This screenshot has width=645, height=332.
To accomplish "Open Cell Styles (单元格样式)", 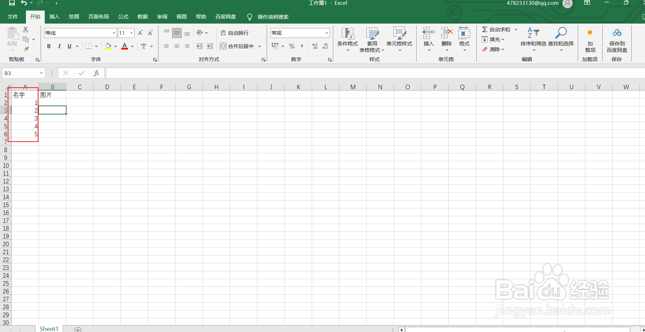I will click(399, 40).
